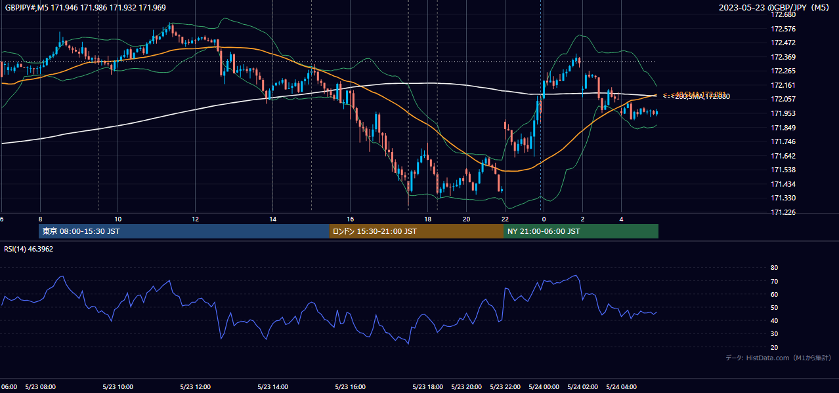
Task: Click the 5/23 16:00 date axis label
Action: (350, 386)
